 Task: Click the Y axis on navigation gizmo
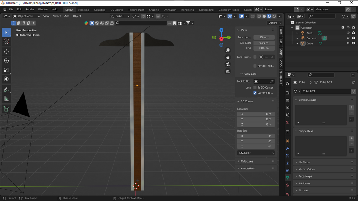229,37
